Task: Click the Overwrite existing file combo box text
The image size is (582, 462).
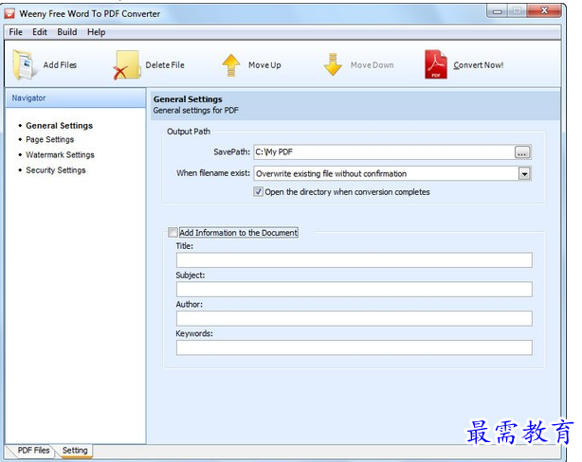Action: (x=331, y=173)
